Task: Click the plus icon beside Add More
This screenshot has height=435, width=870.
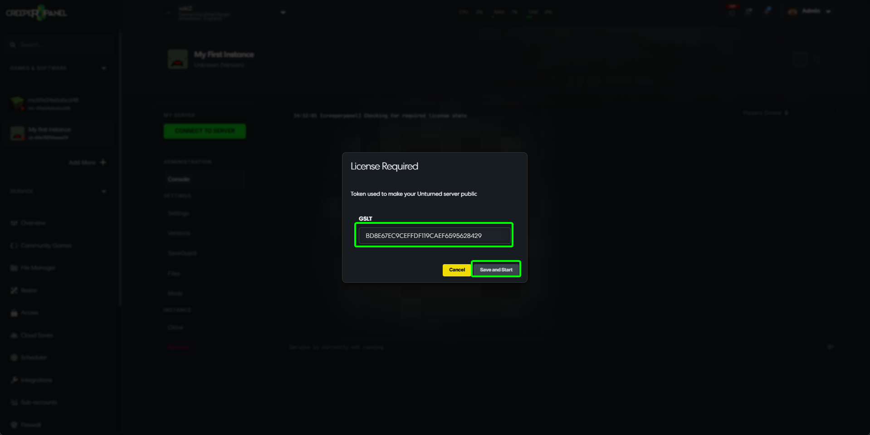Action: coord(103,162)
